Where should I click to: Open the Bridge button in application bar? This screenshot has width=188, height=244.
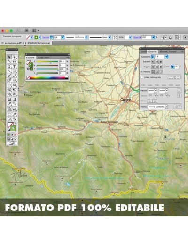pyautogui.click(x=26, y=30)
